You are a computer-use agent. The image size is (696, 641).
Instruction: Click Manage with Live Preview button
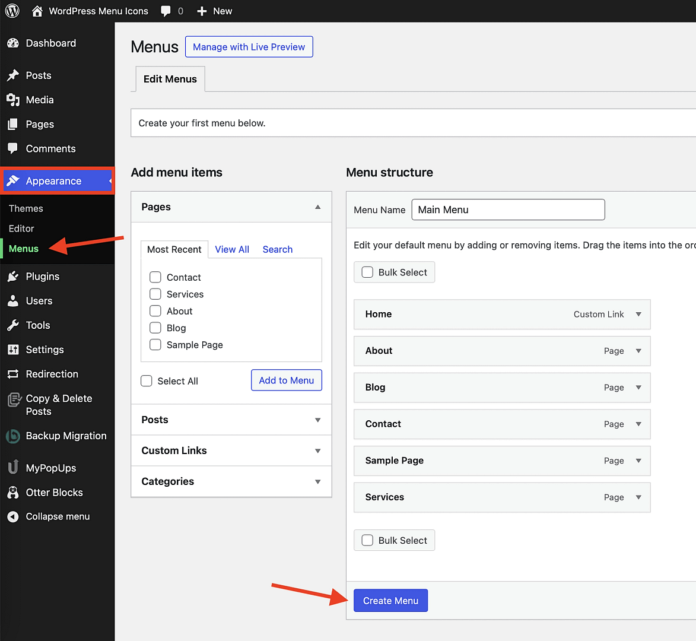[x=249, y=47]
